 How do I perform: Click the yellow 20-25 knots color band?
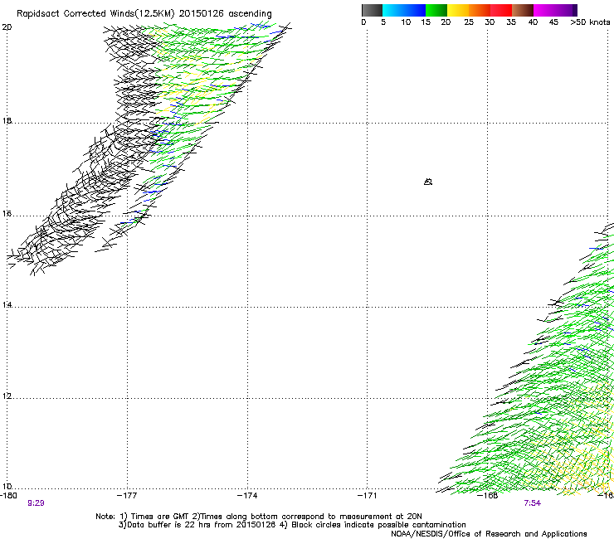tap(458, 10)
